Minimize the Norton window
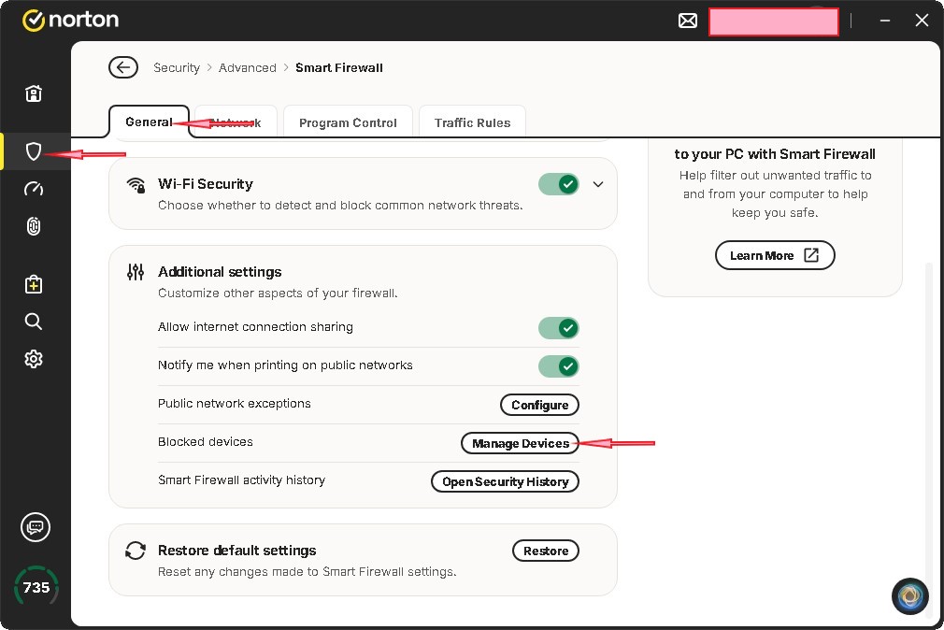Screen dimensions: 944x630 [x=885, y=21]
